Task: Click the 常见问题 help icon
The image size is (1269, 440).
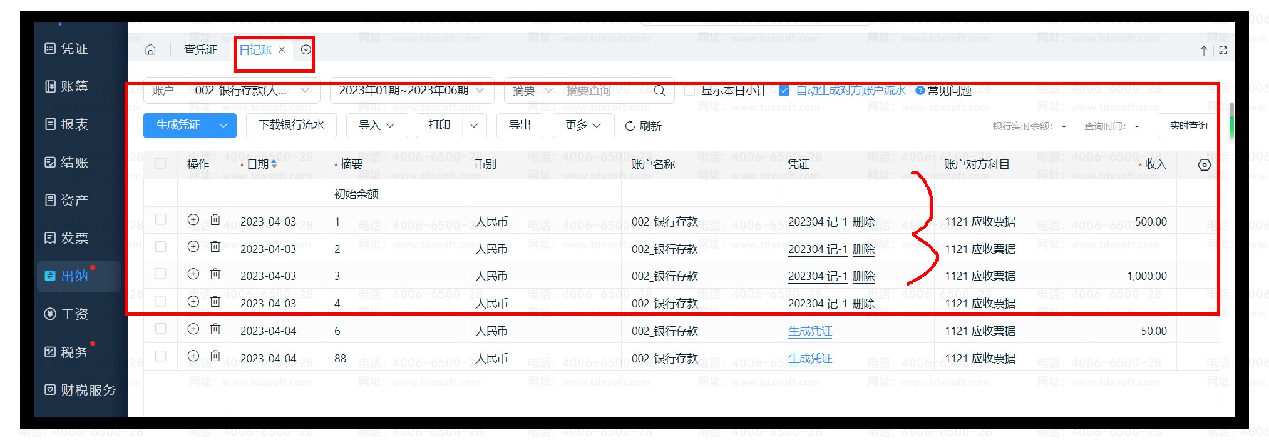Action: 920,91
